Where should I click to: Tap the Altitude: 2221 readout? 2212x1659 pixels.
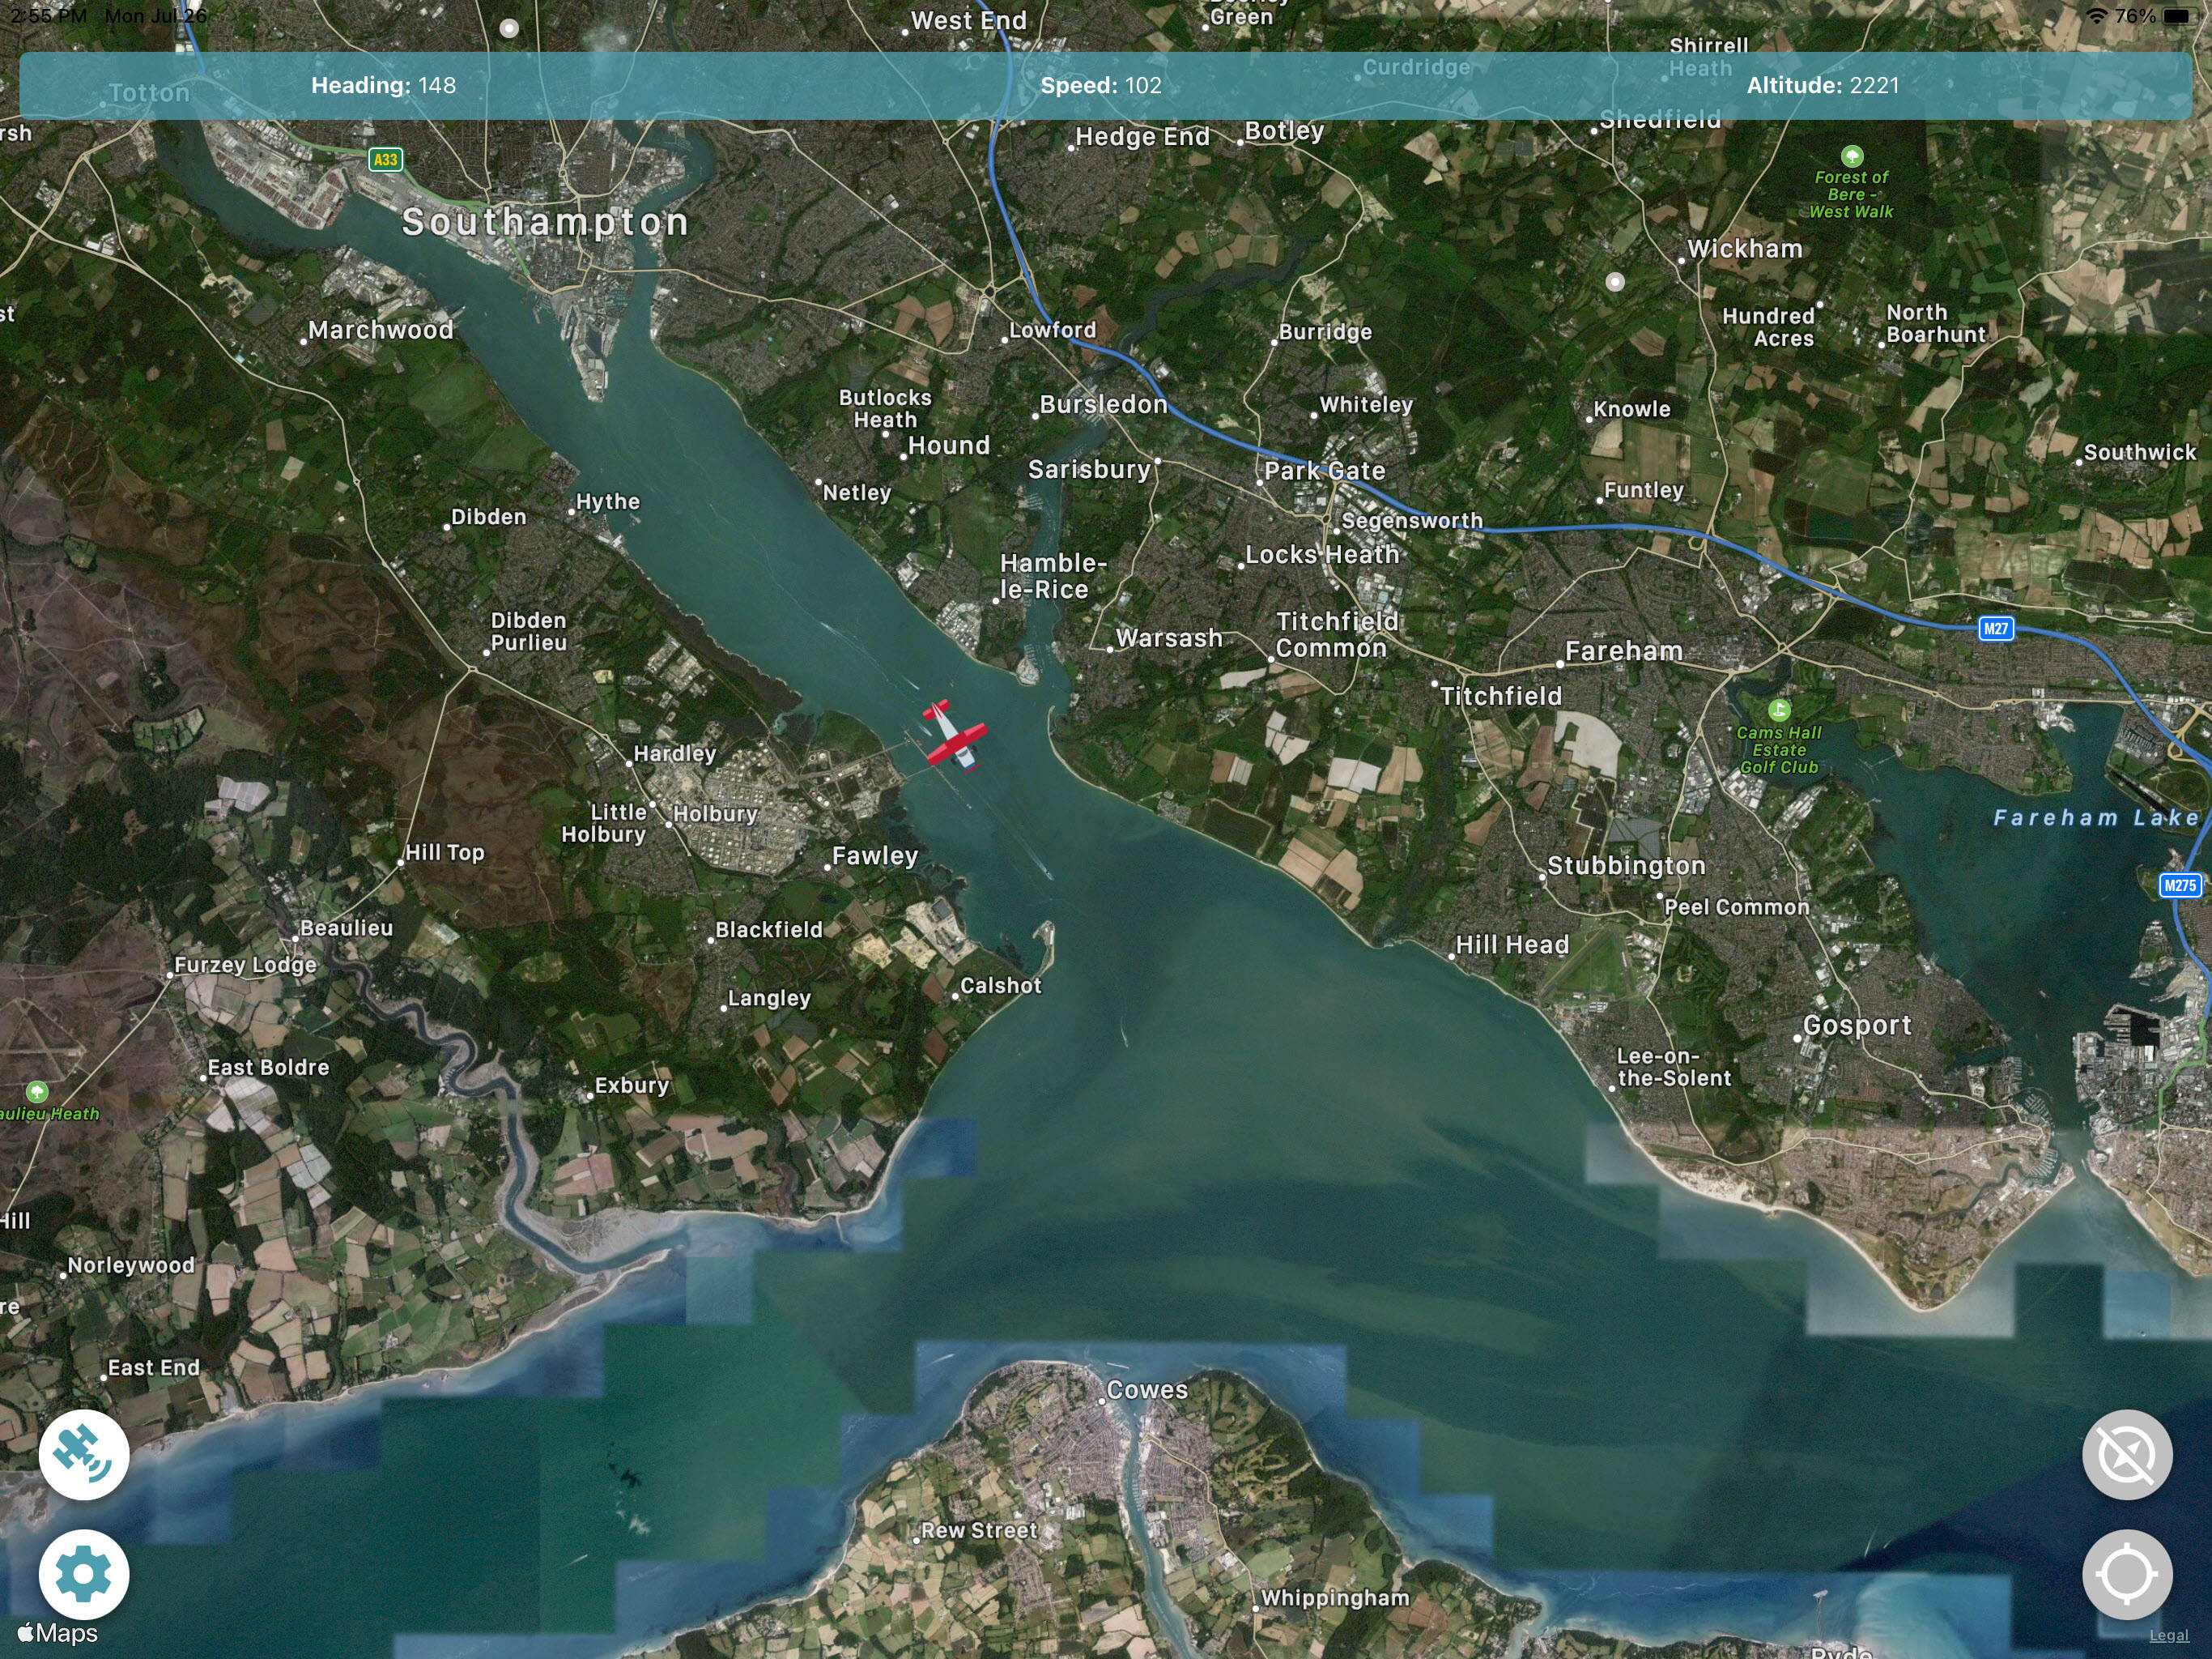1823,85
